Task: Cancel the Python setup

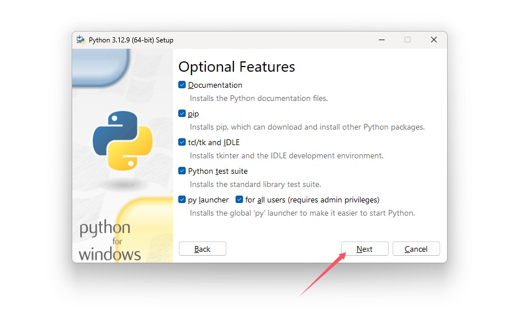Action: tap(416, 249)
